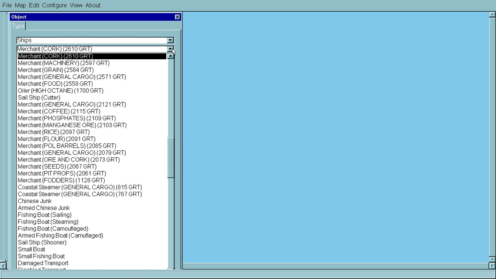Open the View menu
The image size is (496, 279).
point(76,5)
